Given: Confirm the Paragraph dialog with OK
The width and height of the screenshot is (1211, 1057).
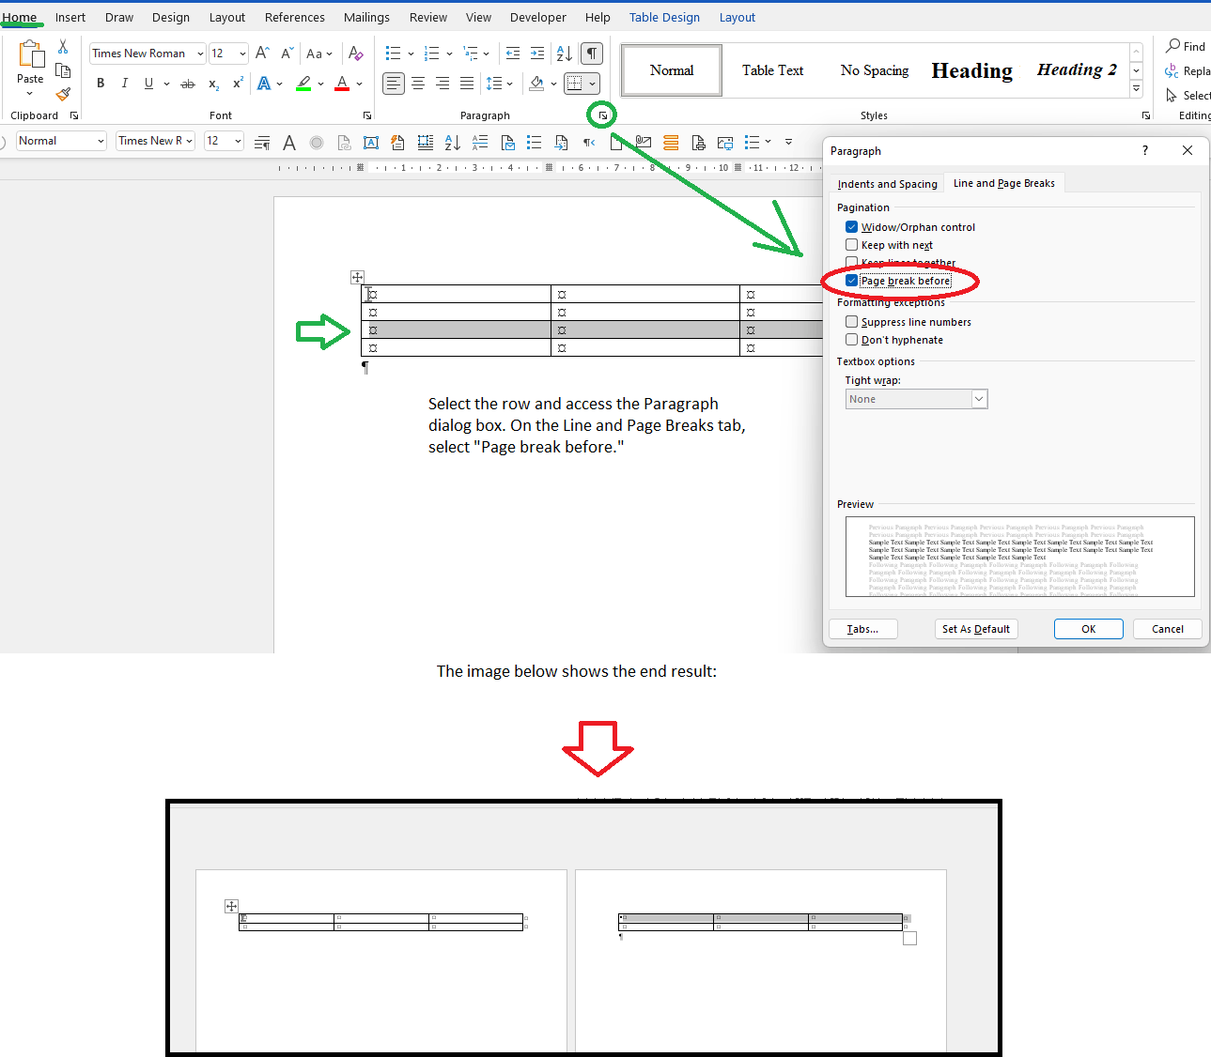Looking at the screenshot, I should pos(1089,629).
